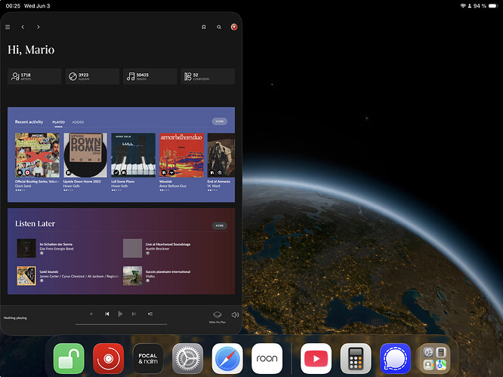Skip to next track

[134, 314]
